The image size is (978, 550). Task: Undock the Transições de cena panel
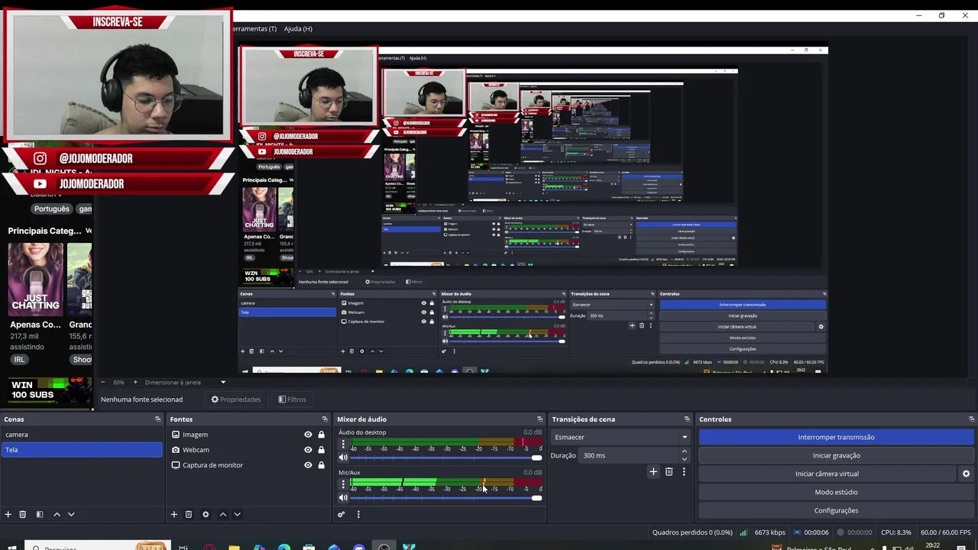(687, 419)
